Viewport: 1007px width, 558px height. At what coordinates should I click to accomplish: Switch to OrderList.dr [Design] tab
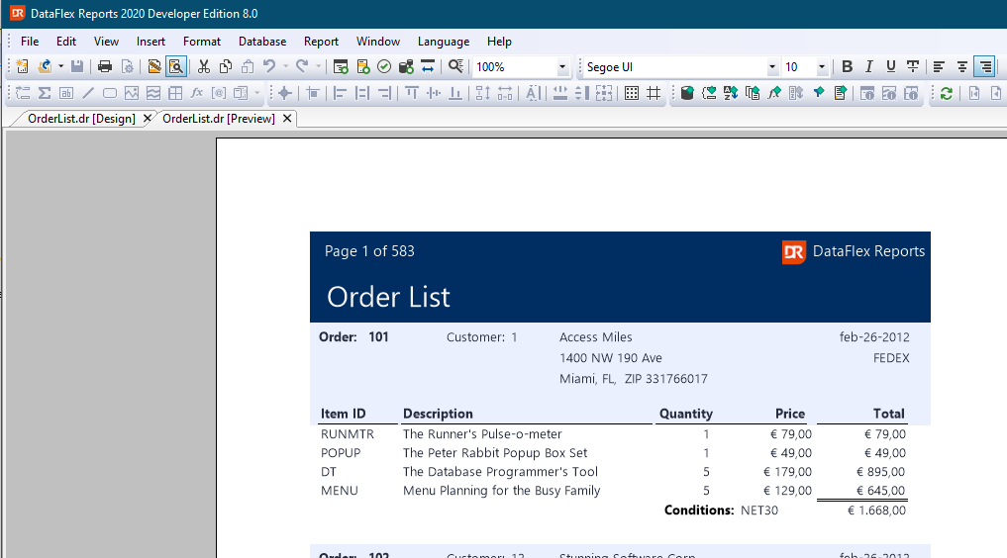81,119
